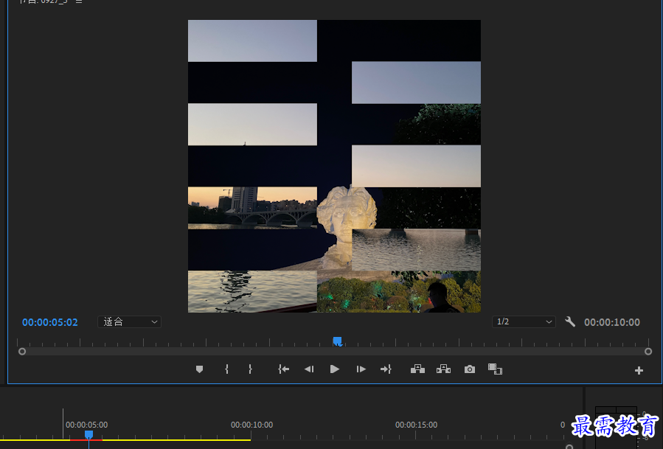This screenshot has height=449, width=663.
Task: Click the program monitor playhead marker
Action: (338, 341)
